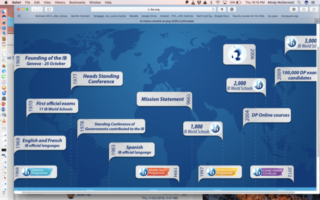320x200 pixels.
Task: Open Bluetooth status menu
Action: click(x=211, y=2)
